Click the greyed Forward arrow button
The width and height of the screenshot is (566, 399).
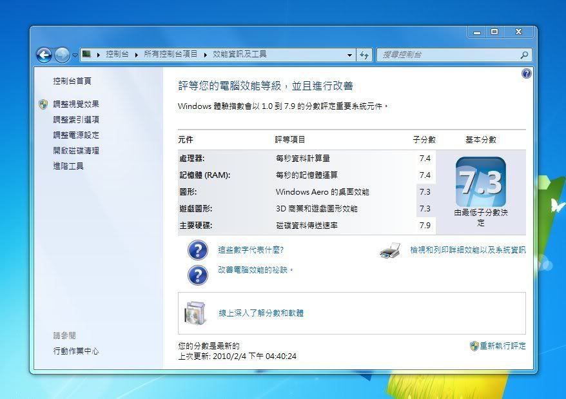(62, 55)
